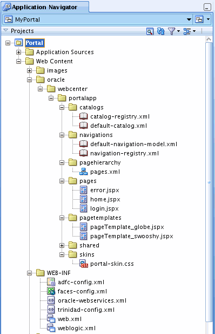Image resolution: width=215 pixels, height=334 pixels.
Task: Select weblogic.xml file name
Action: (77, 328)
